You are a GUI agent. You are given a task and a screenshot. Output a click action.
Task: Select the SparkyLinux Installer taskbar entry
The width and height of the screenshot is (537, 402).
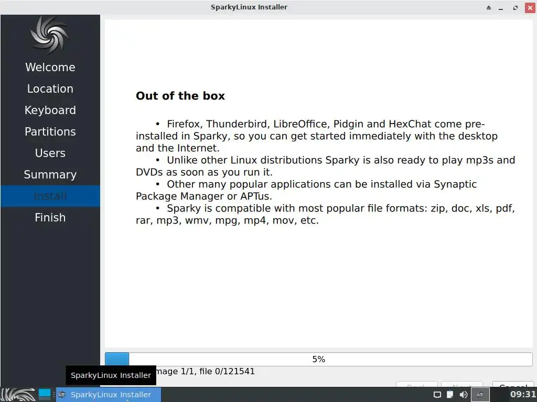(109, 395)
